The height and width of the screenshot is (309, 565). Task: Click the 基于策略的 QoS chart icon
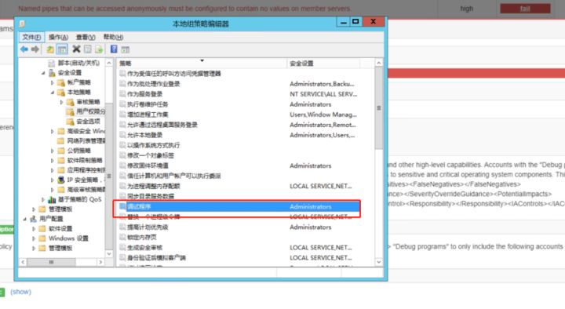52,199
